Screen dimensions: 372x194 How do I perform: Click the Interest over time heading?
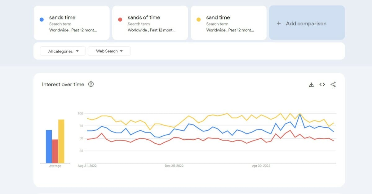point(63,84)
